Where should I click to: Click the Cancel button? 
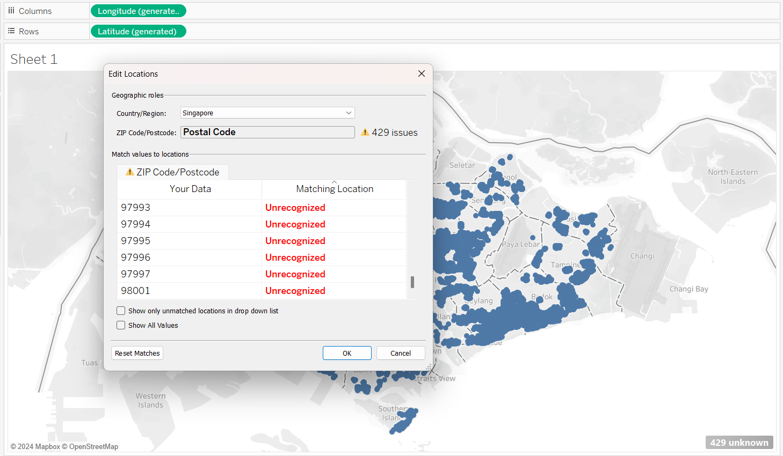tap(401, 354)
